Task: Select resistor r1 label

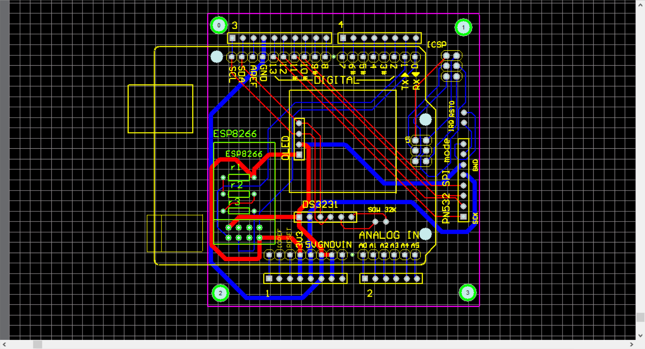Action: tap(235, 167)
